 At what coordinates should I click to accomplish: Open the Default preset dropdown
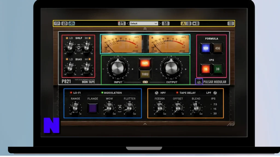click(144, 23)
